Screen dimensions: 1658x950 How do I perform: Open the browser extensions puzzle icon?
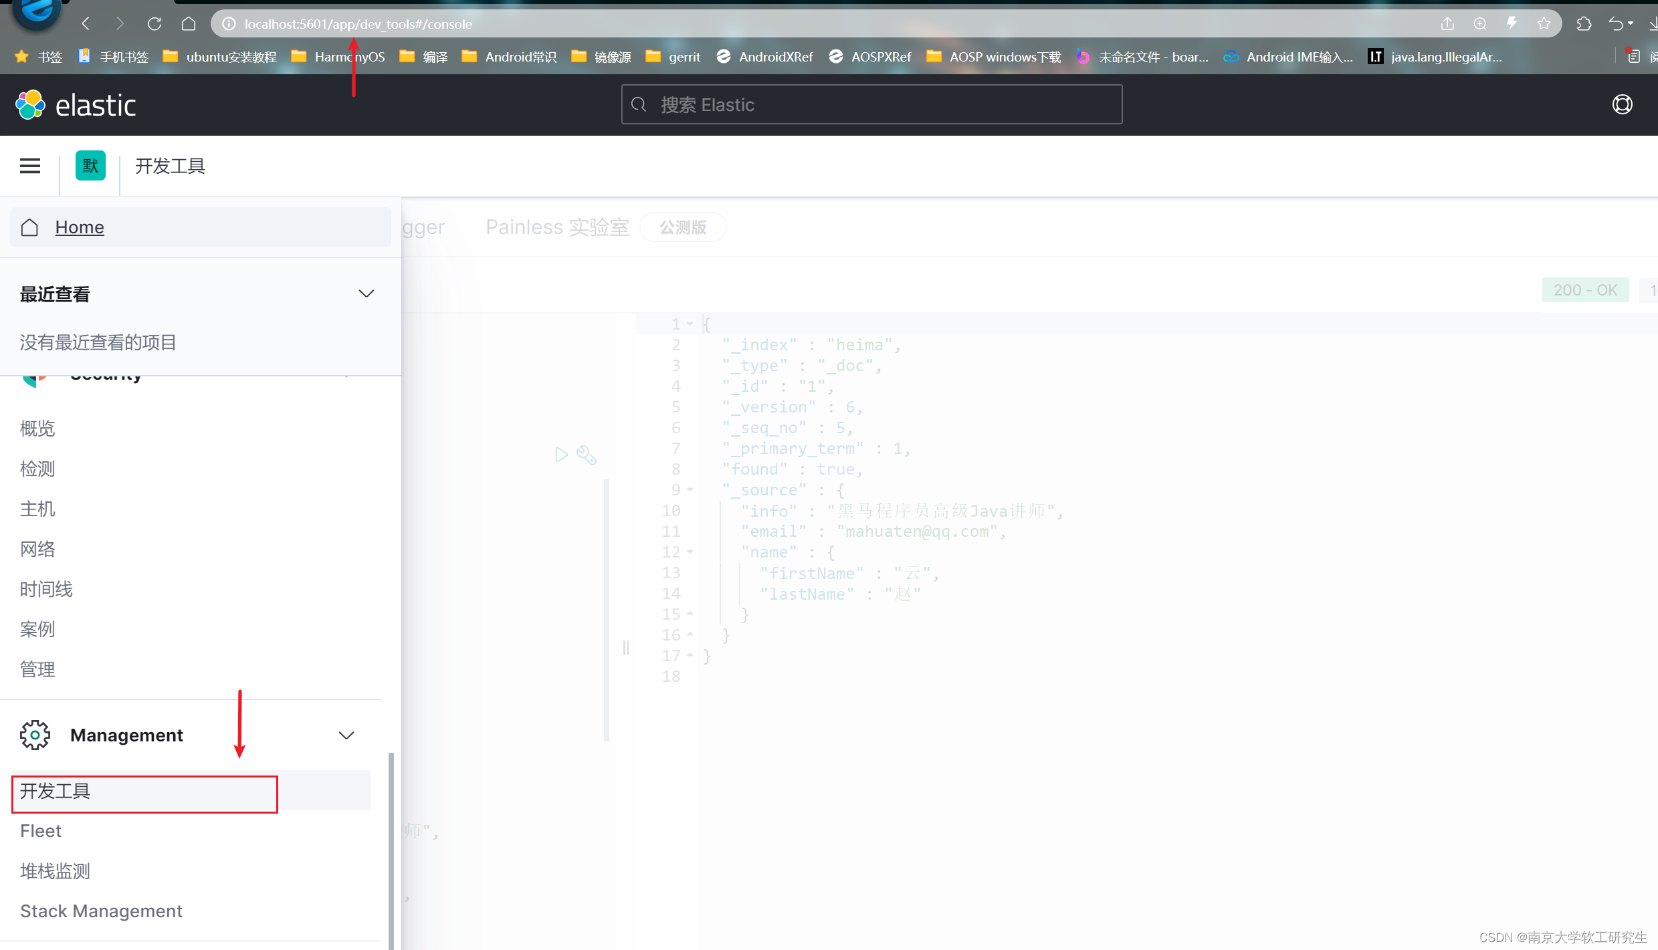(x=1584, y=24)
